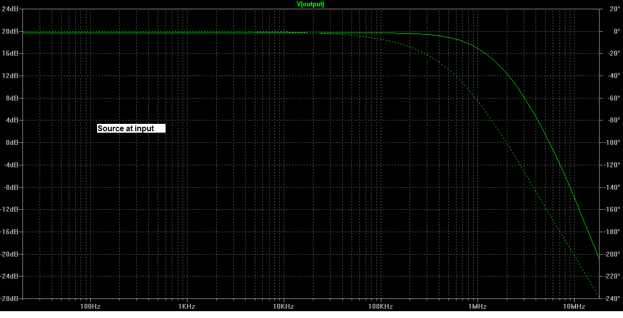Click the -40° phase axis label
The height and width of the screenshot is (318, 623).
(x=613, y=76)
